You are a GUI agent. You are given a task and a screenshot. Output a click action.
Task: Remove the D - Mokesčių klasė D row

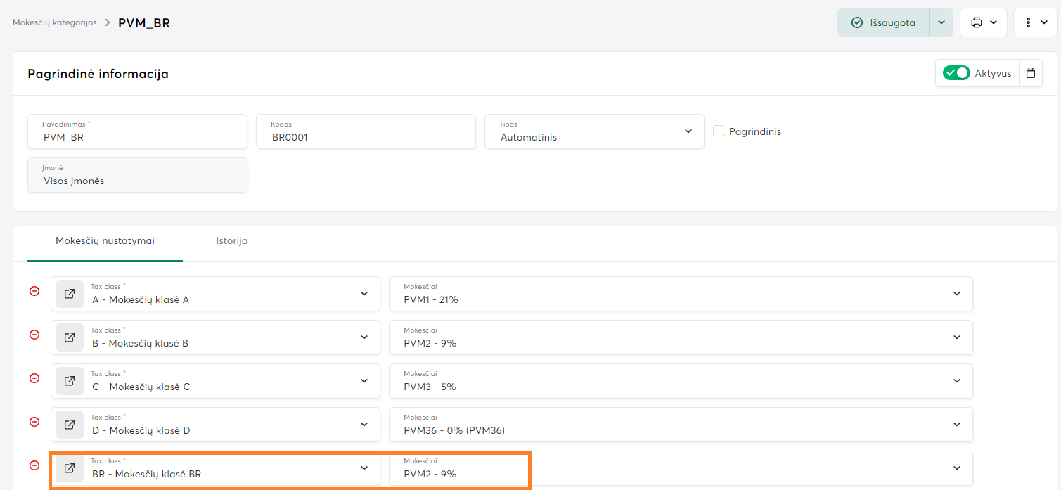coord(34,422)
